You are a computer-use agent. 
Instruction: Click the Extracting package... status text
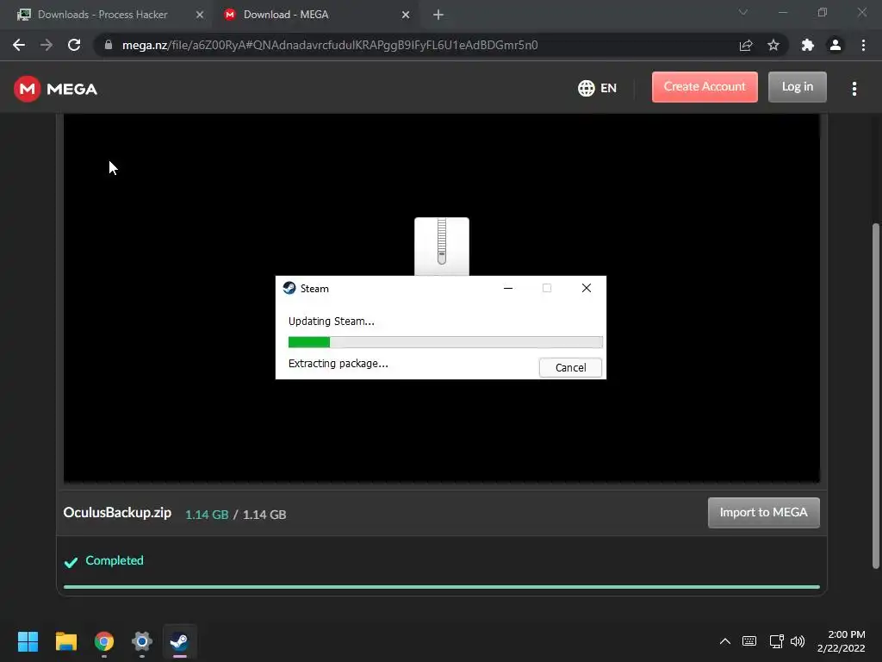point(338,364)
